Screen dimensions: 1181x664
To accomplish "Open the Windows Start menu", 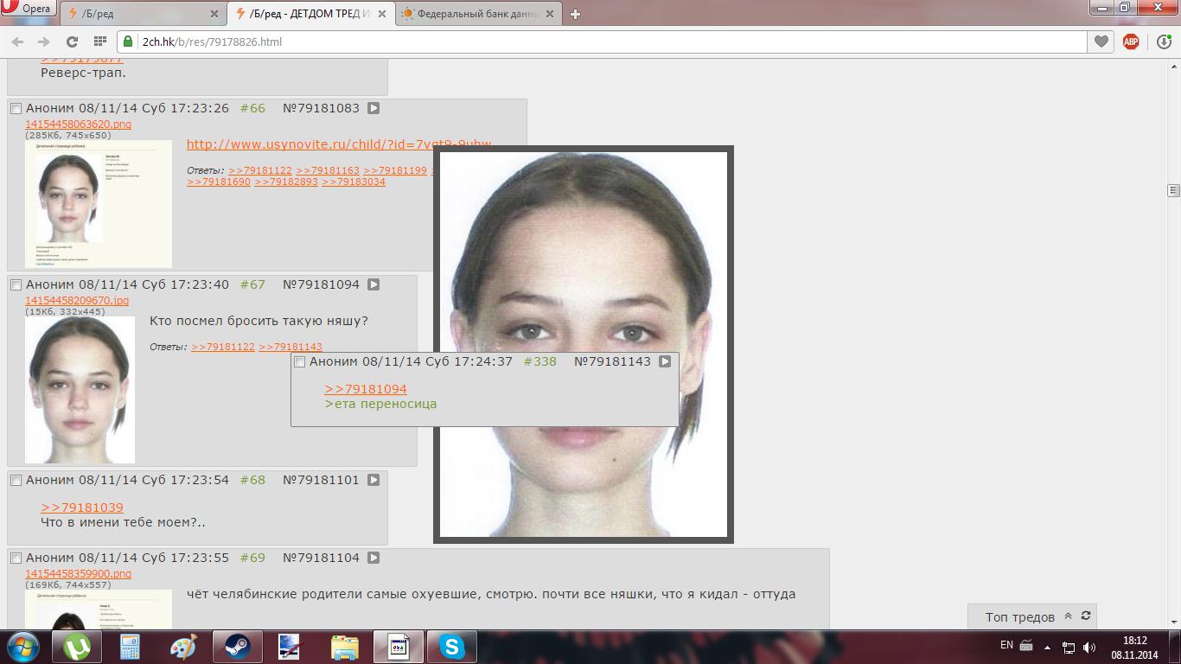I will click(22, 647).
